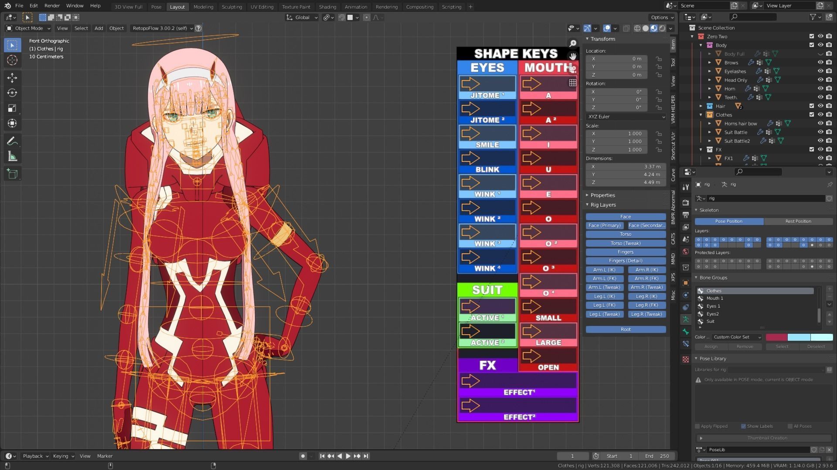Select the Rotate tool
This screenshot has height=470, width=837.
point(12,93)
